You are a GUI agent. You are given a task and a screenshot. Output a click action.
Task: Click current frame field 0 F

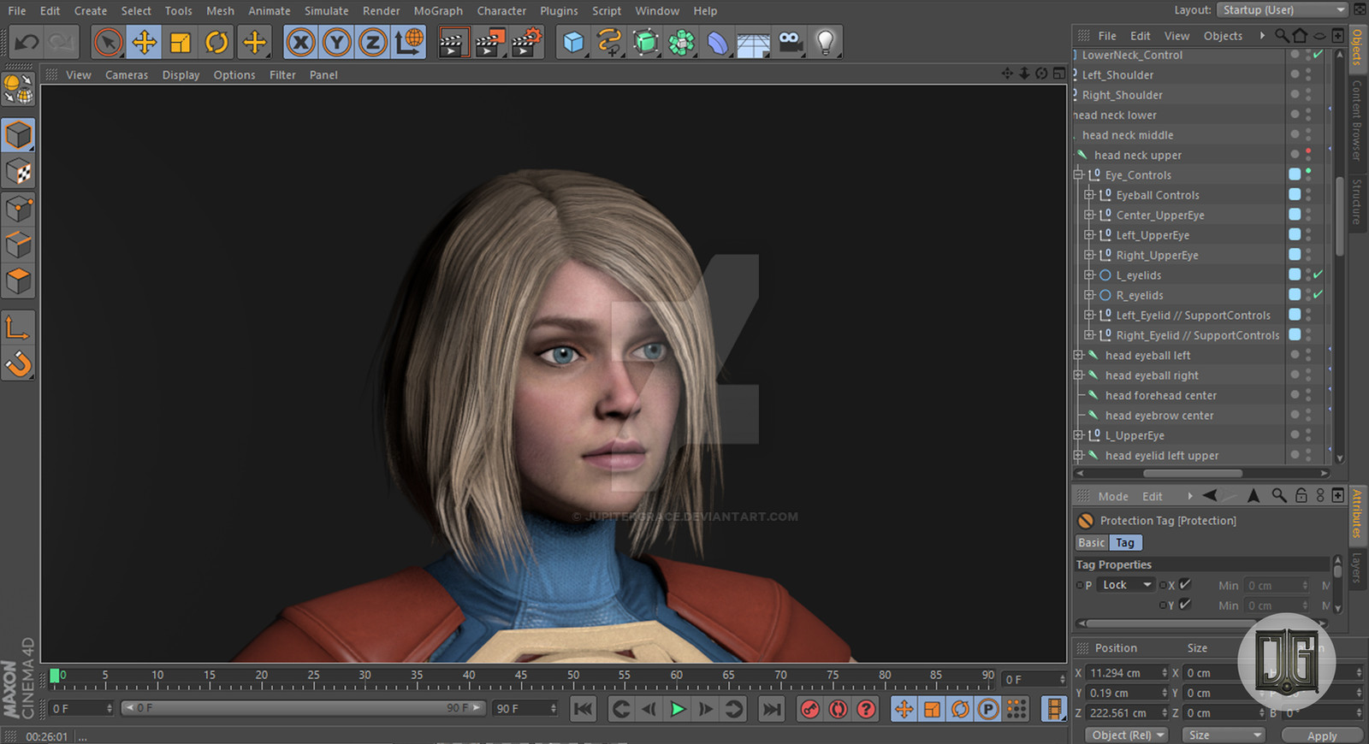point(81,709)
